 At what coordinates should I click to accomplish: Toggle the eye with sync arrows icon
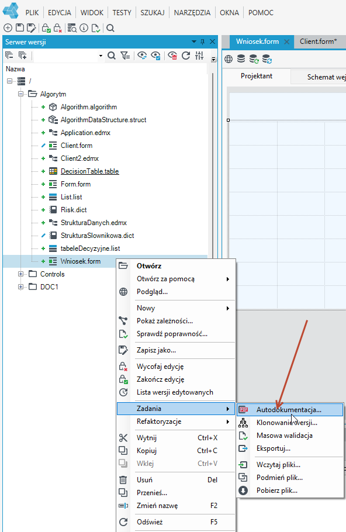point(142,56)
